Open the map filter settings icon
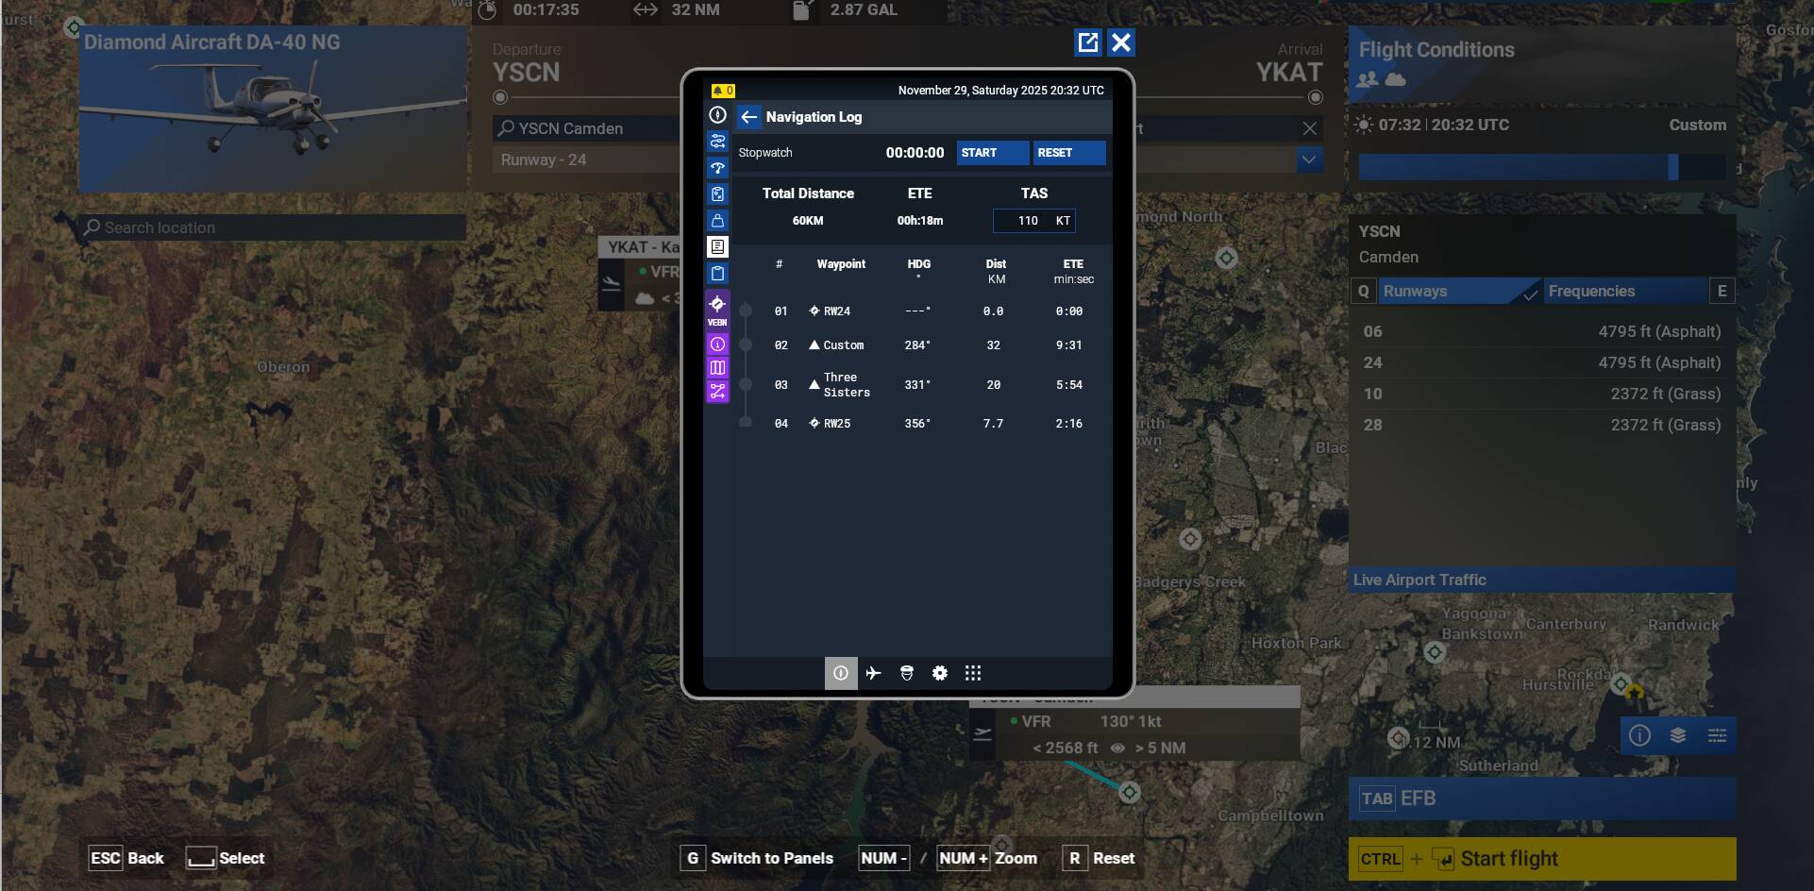1814x891 pixels. 1717,735
